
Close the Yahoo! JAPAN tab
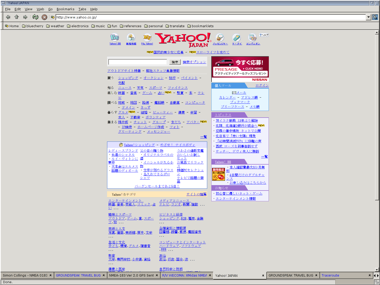click(263, 275)
